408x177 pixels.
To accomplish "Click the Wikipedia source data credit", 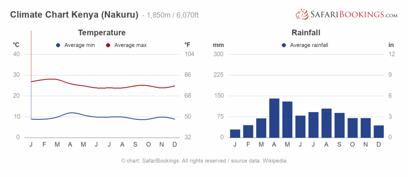I will coord(275,161).
